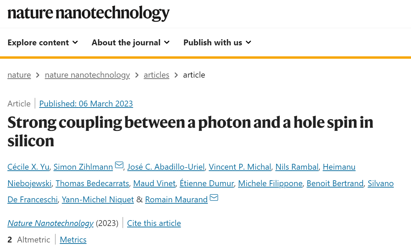The height and width of the screenshot is (249, 411).
Task: Expand the Publish with us menu
Action: 217,42
